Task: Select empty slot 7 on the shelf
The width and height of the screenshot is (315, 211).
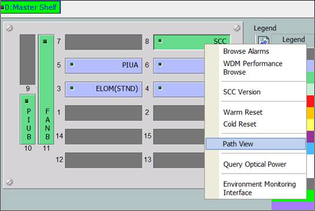Action: 103,42
